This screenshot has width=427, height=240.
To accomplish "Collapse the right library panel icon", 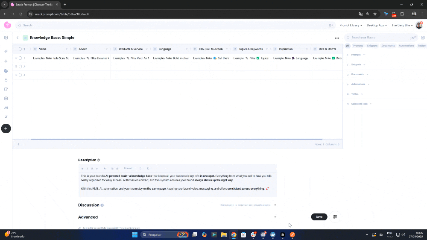I will click(423, 38).
